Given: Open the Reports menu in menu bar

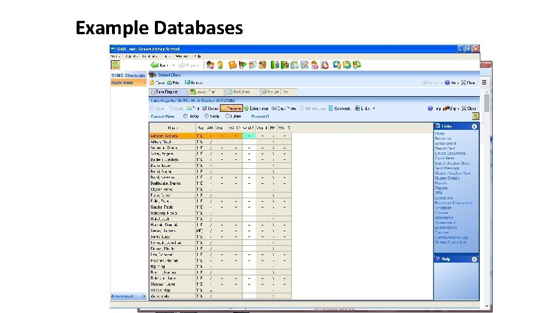Looking at the screenshot, I should pyautogui.click(x=131, y=56).
